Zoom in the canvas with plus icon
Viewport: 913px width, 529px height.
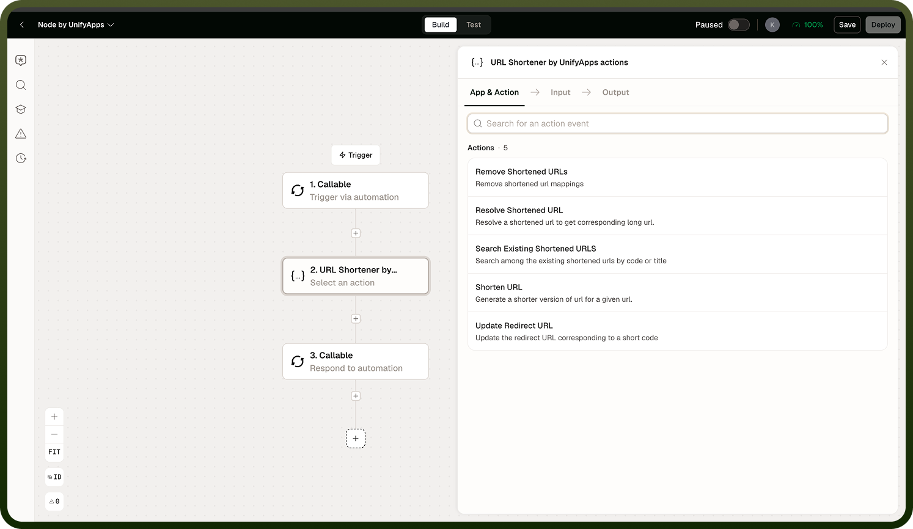[54, 417]
